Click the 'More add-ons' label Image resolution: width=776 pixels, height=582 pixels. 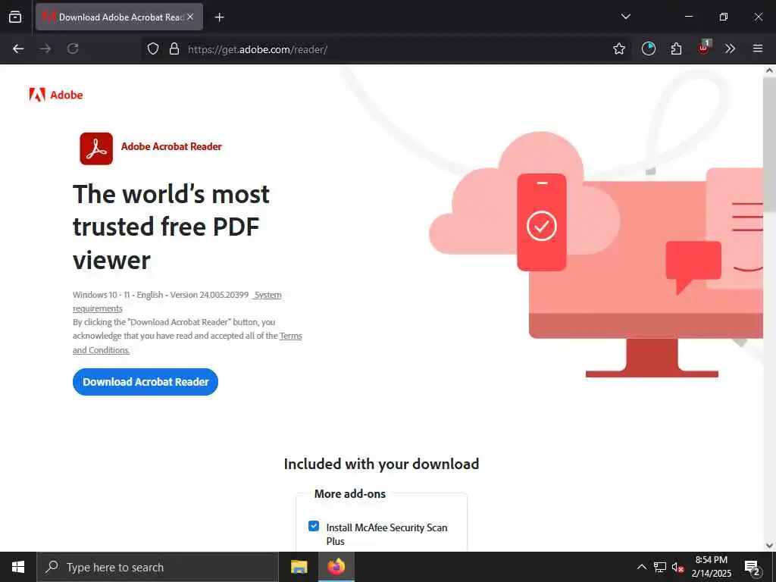(350, 493)
